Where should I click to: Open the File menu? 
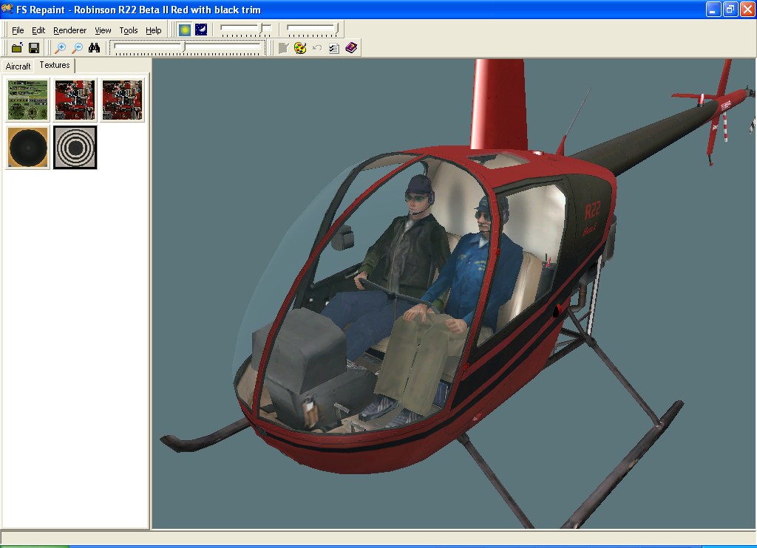click(18, 30)
